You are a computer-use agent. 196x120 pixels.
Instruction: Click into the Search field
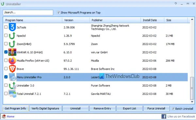(28, 12)
